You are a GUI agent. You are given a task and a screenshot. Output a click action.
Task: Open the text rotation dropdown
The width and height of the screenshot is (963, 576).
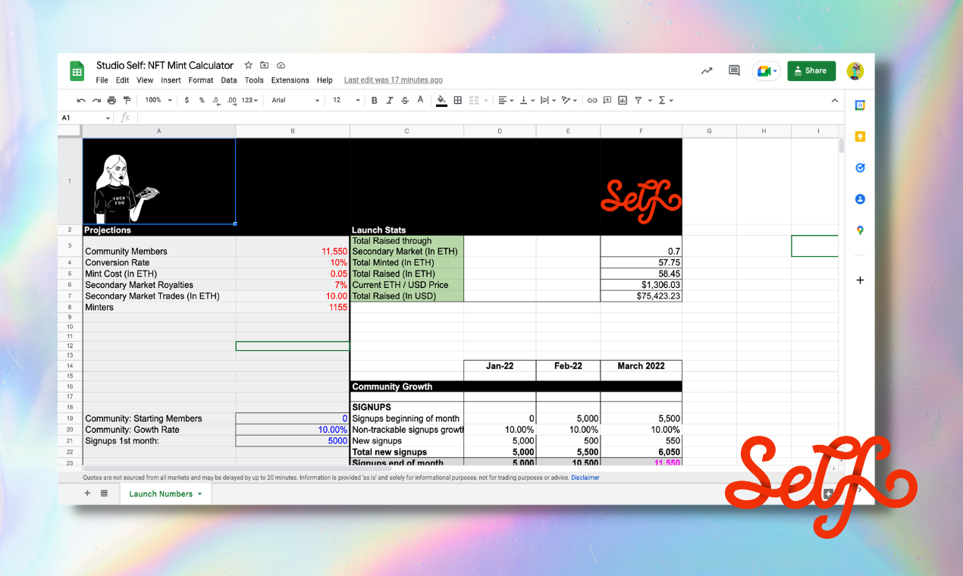tap(569, 100)
